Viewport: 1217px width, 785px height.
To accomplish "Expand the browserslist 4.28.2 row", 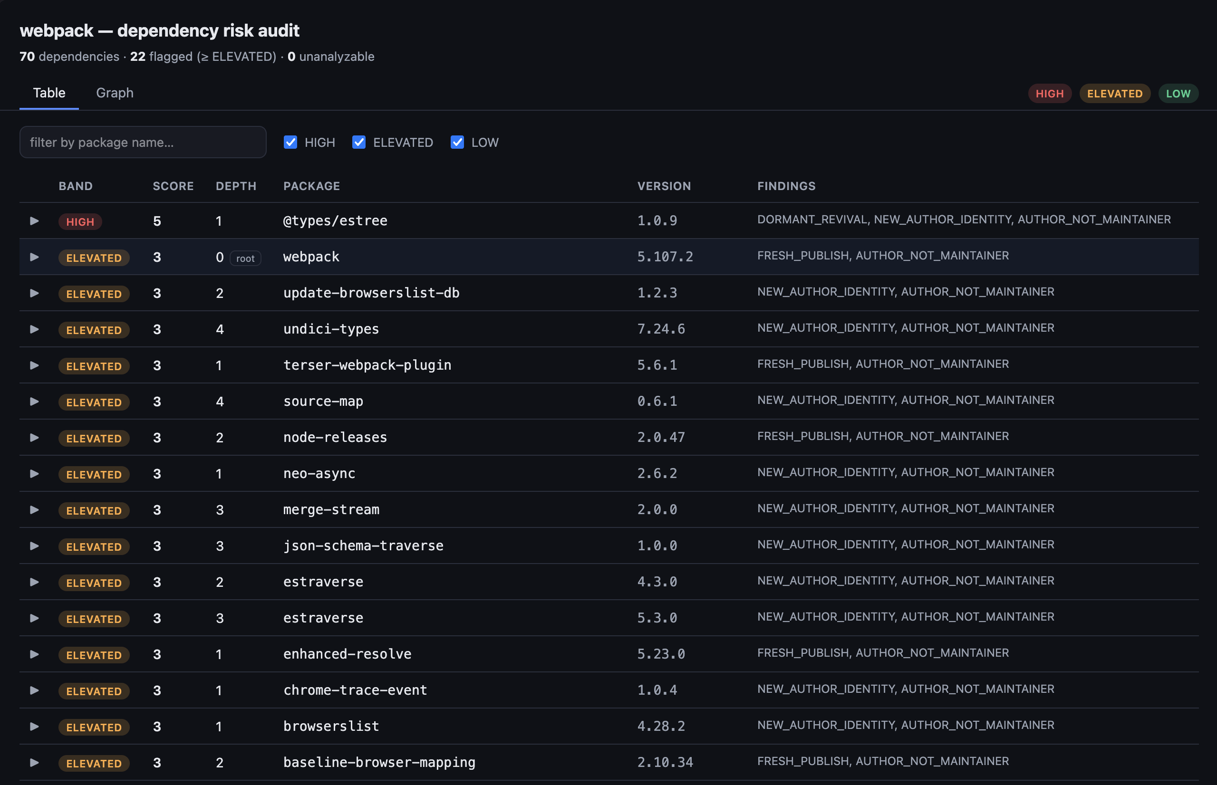I will coord(34,727).
